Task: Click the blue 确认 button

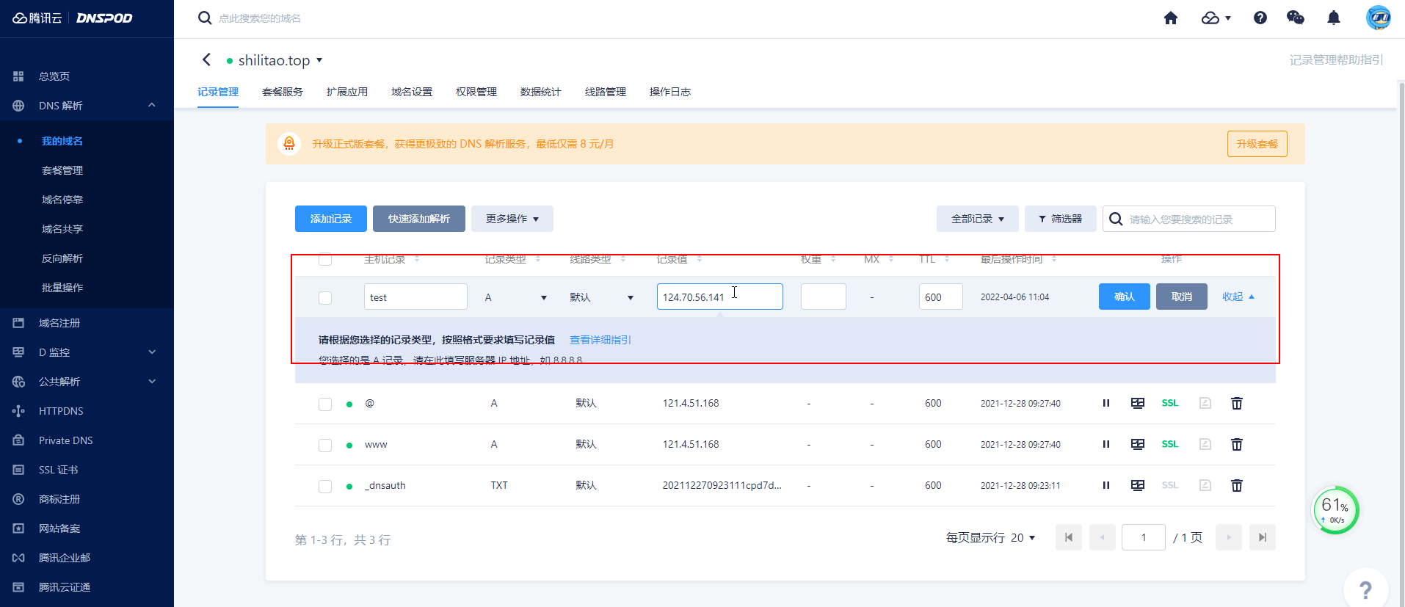Action: pyautogui.click(x=1124, y=297)
